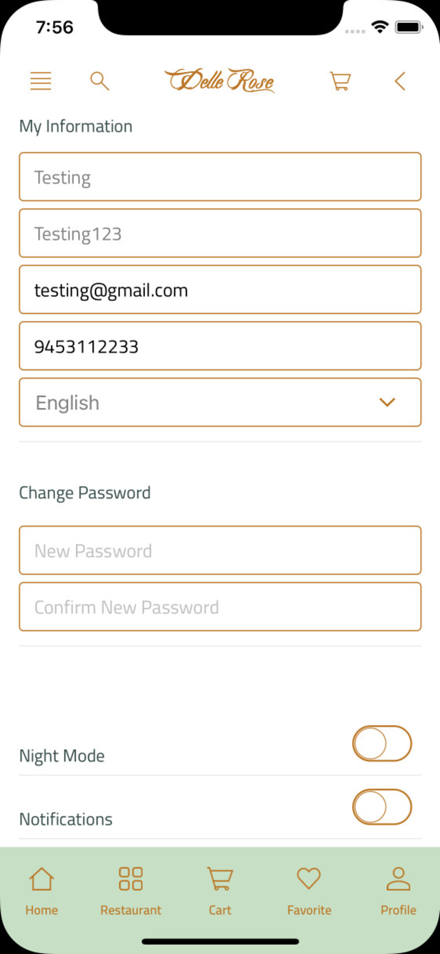
Task: Toggle the Night Mode switch
Action: (382, 744)
